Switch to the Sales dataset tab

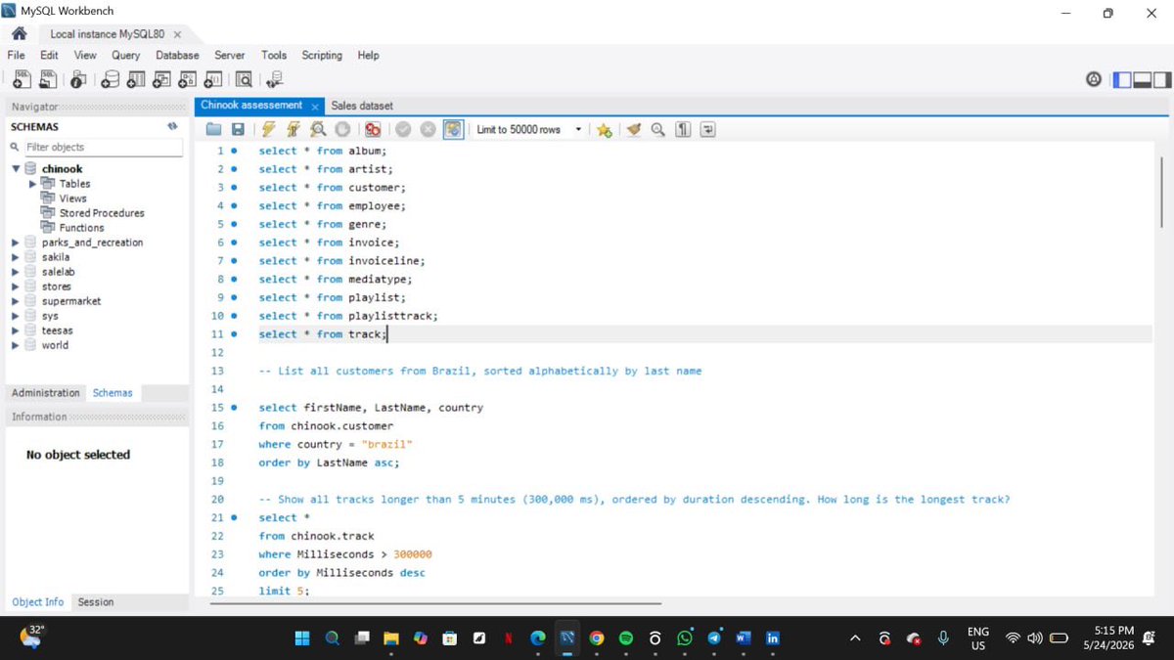click(362, 106)
